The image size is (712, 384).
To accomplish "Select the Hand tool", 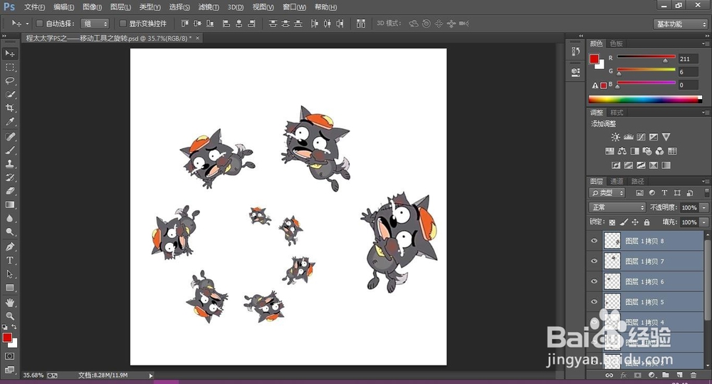I will coord(9,302).
